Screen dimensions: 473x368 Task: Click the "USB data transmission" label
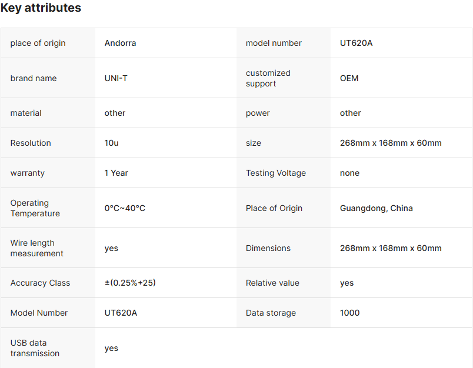coord(35,348)
